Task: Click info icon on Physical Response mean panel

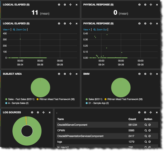Action: pos(139,5)
